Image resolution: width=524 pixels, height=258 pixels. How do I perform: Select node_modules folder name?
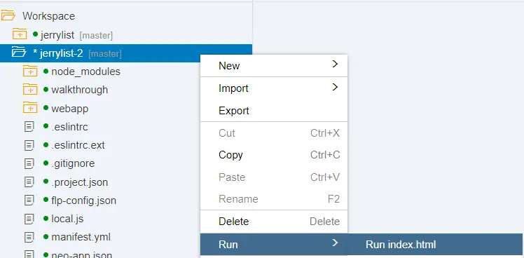coord(86,72)
